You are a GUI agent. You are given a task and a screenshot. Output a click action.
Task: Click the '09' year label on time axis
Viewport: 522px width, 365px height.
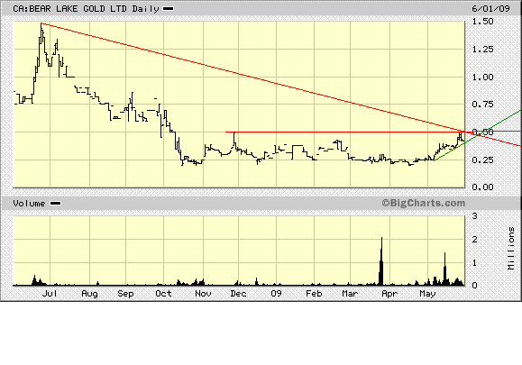276,294
